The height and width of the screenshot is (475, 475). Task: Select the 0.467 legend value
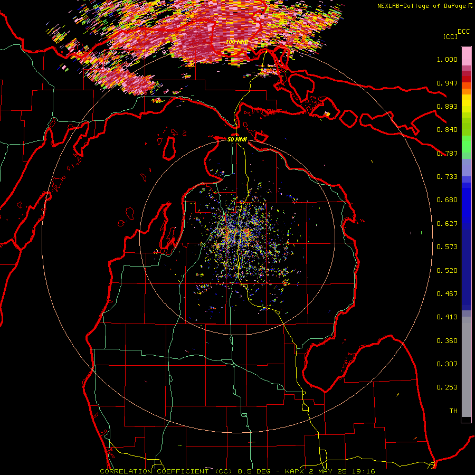coord(447,294)
